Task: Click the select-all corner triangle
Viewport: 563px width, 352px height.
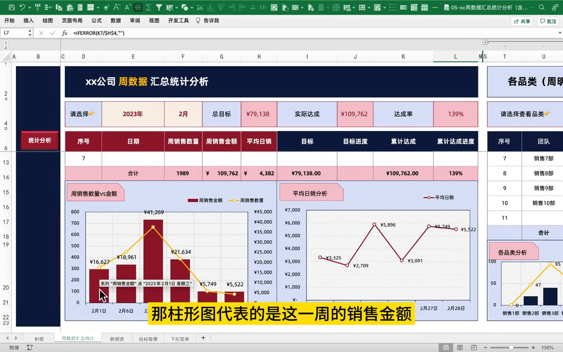Action: coord(6,56)
